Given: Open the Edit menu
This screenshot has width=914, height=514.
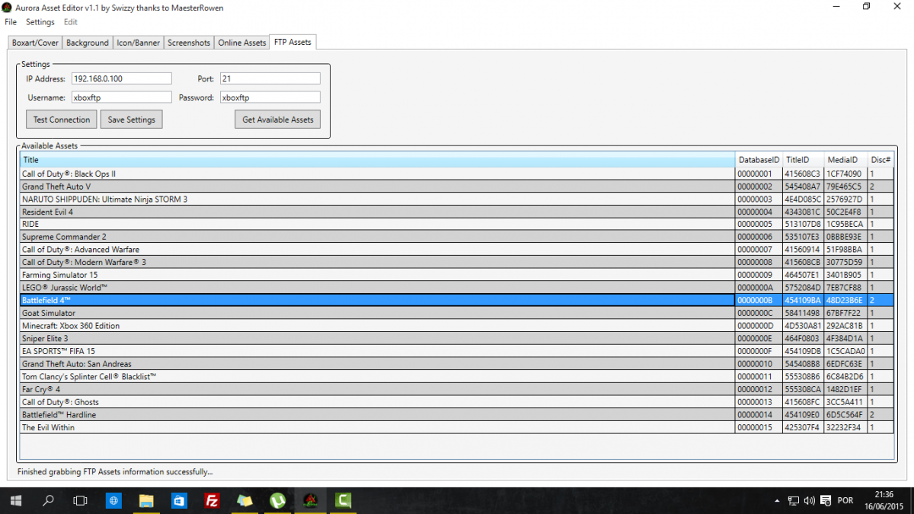Looking at the screenshot, I should pos(71,22).
